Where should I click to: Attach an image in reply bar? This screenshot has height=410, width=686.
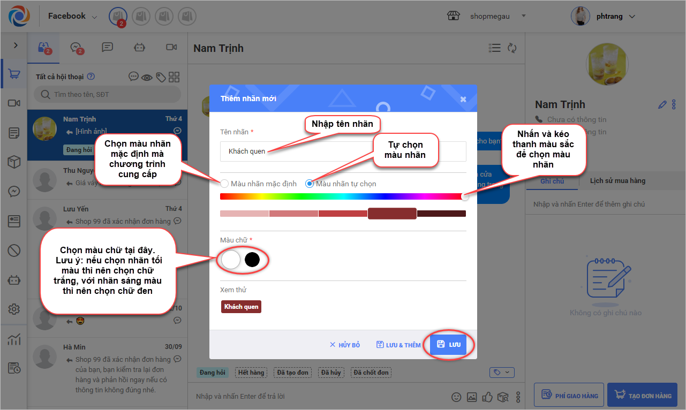tap(472, 397)
